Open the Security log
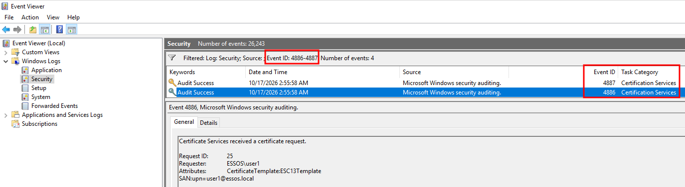The image size is (685, 187). coord(42,79)
